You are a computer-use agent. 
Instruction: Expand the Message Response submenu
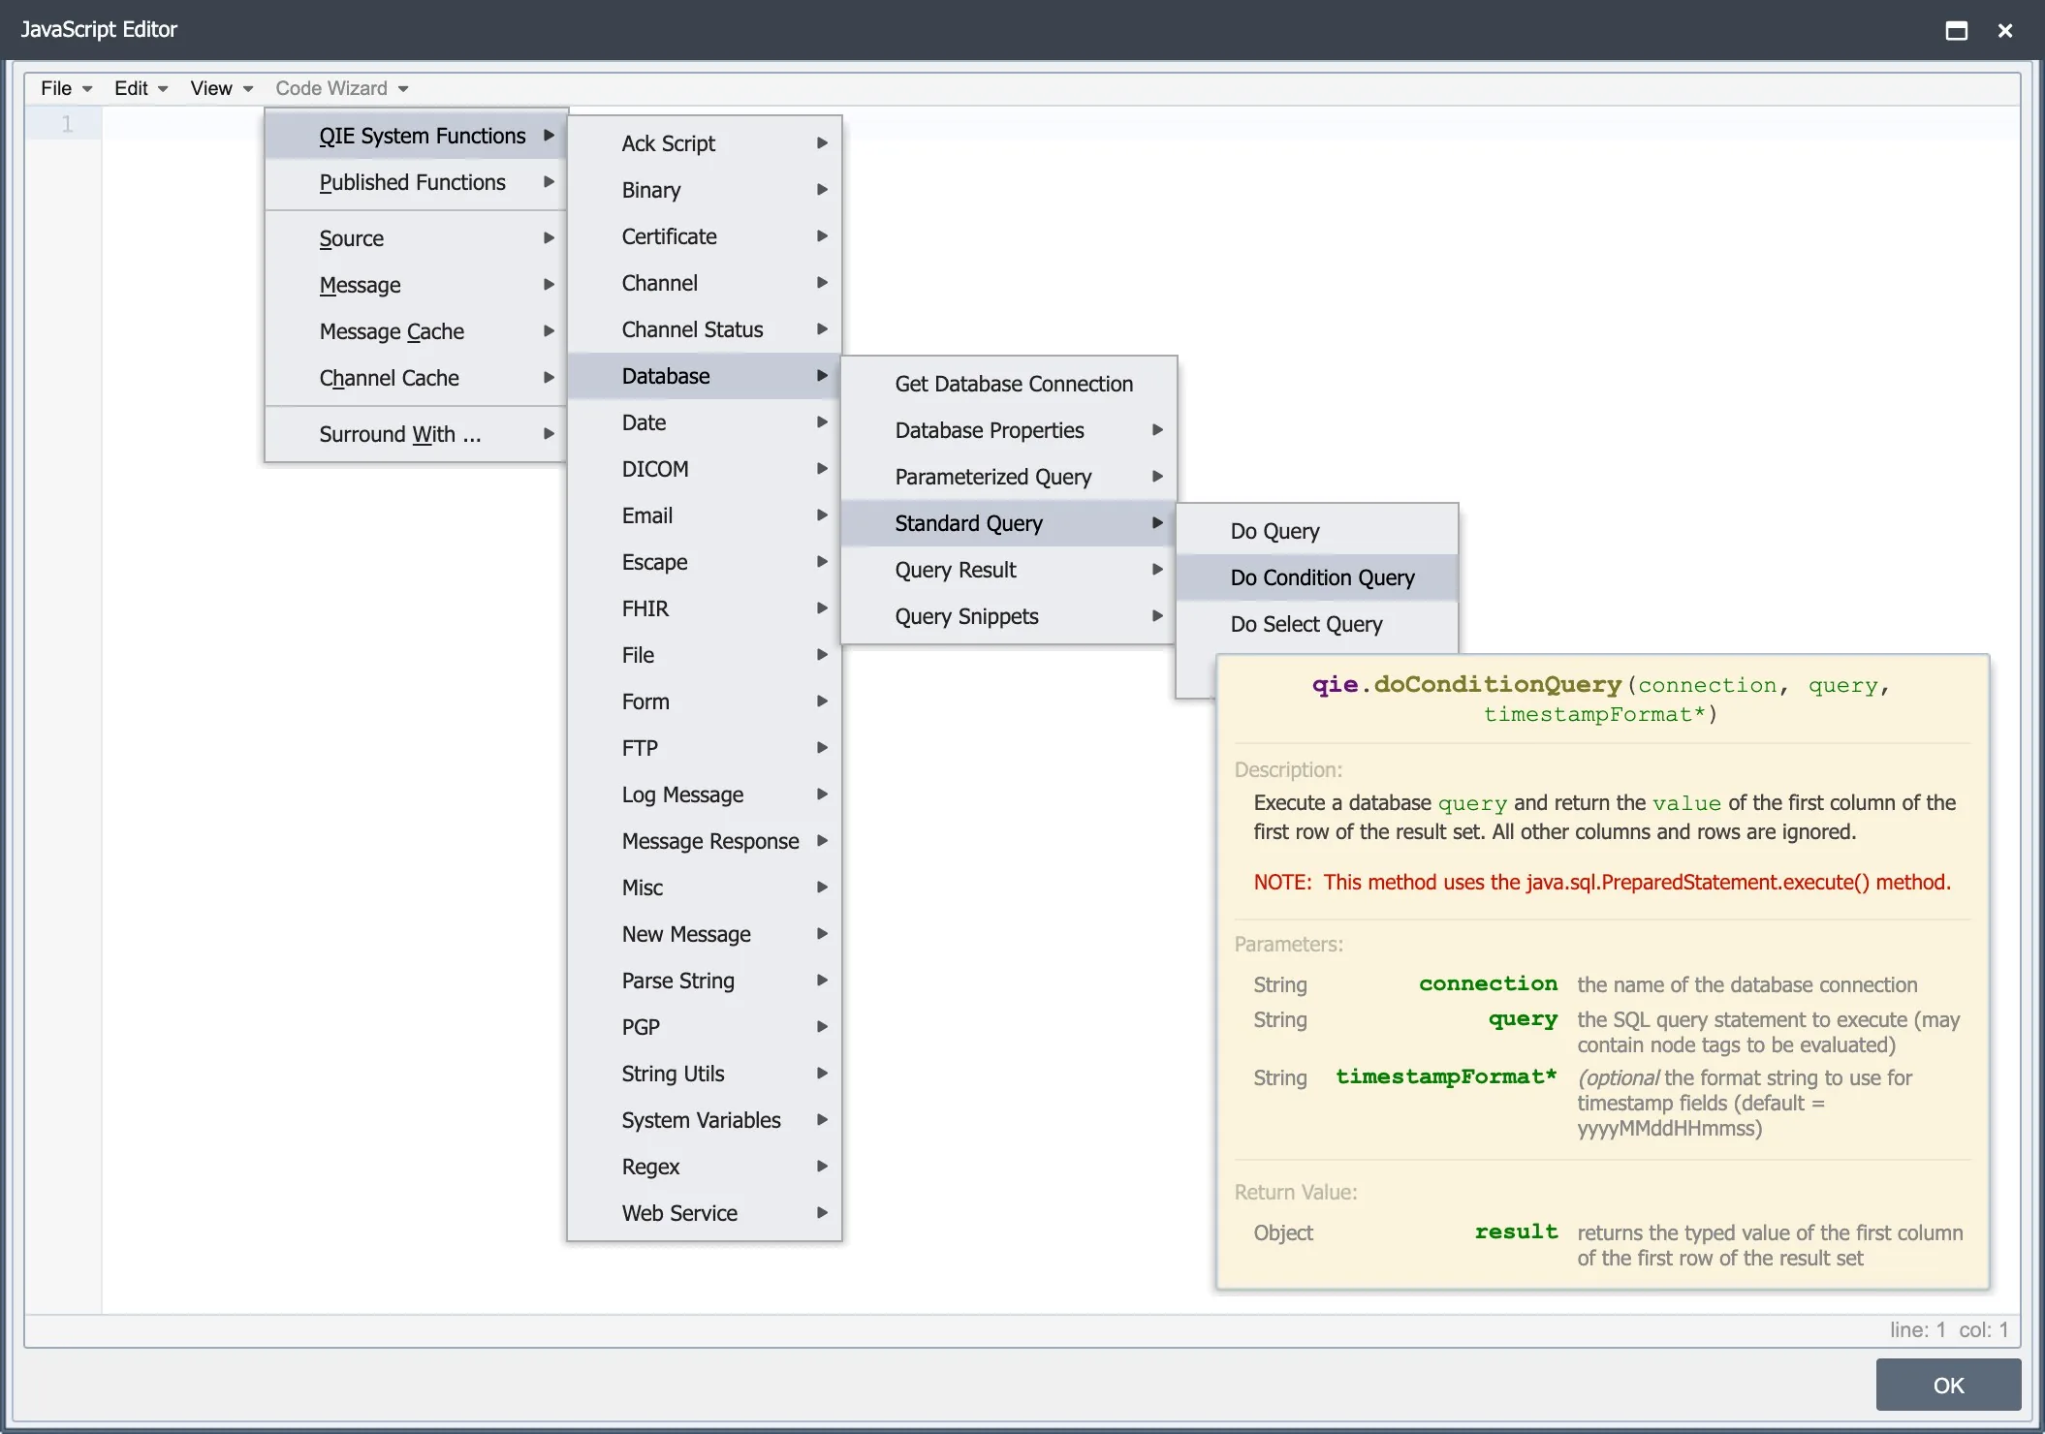click(705, 841)
